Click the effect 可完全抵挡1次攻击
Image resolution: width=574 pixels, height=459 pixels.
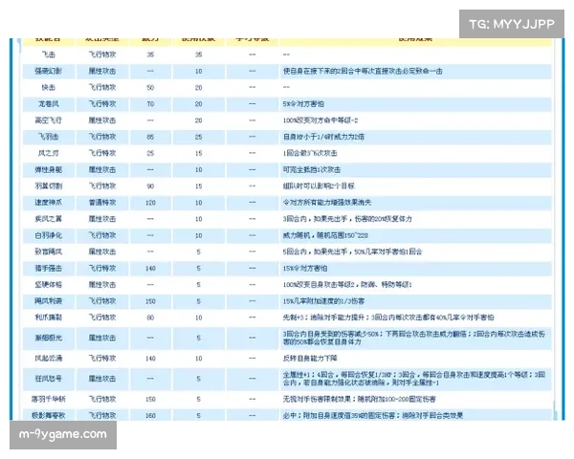click(312, 170)
